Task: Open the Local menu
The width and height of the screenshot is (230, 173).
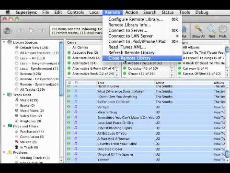Action: (94, 12)
